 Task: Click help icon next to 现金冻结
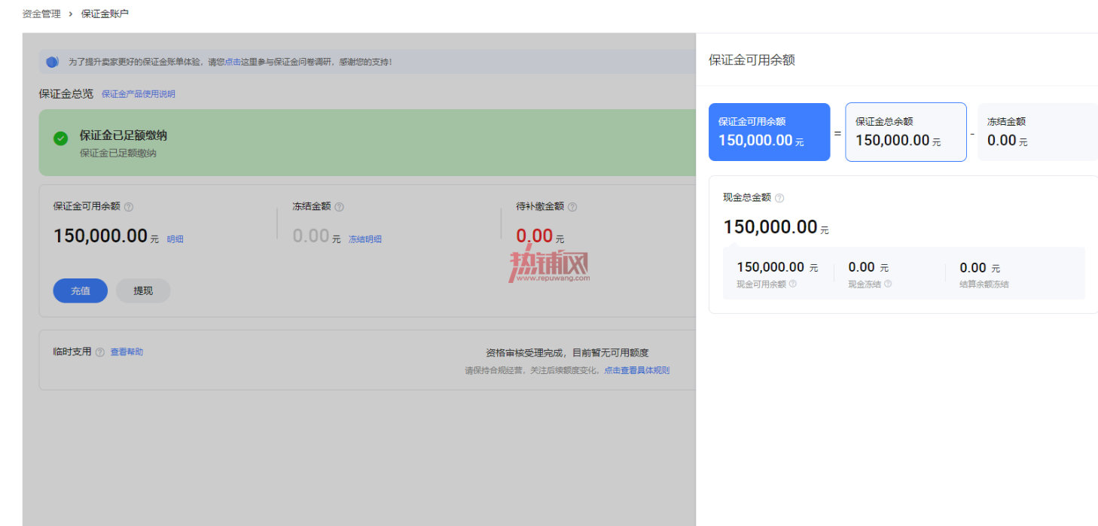pos(888,284)
